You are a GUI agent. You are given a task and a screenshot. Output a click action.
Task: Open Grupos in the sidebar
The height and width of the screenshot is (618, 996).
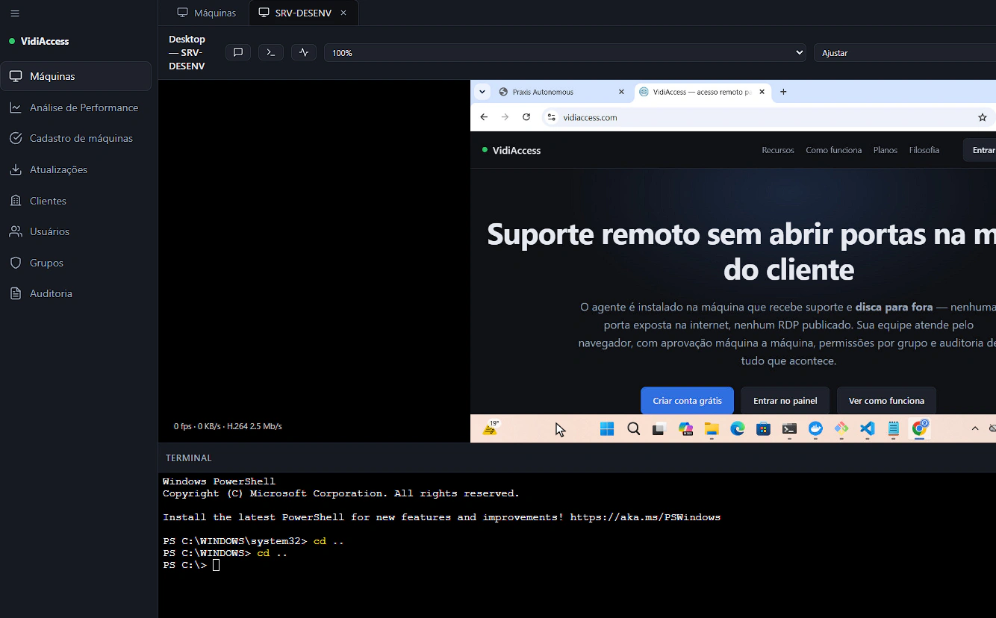(75, 263)
